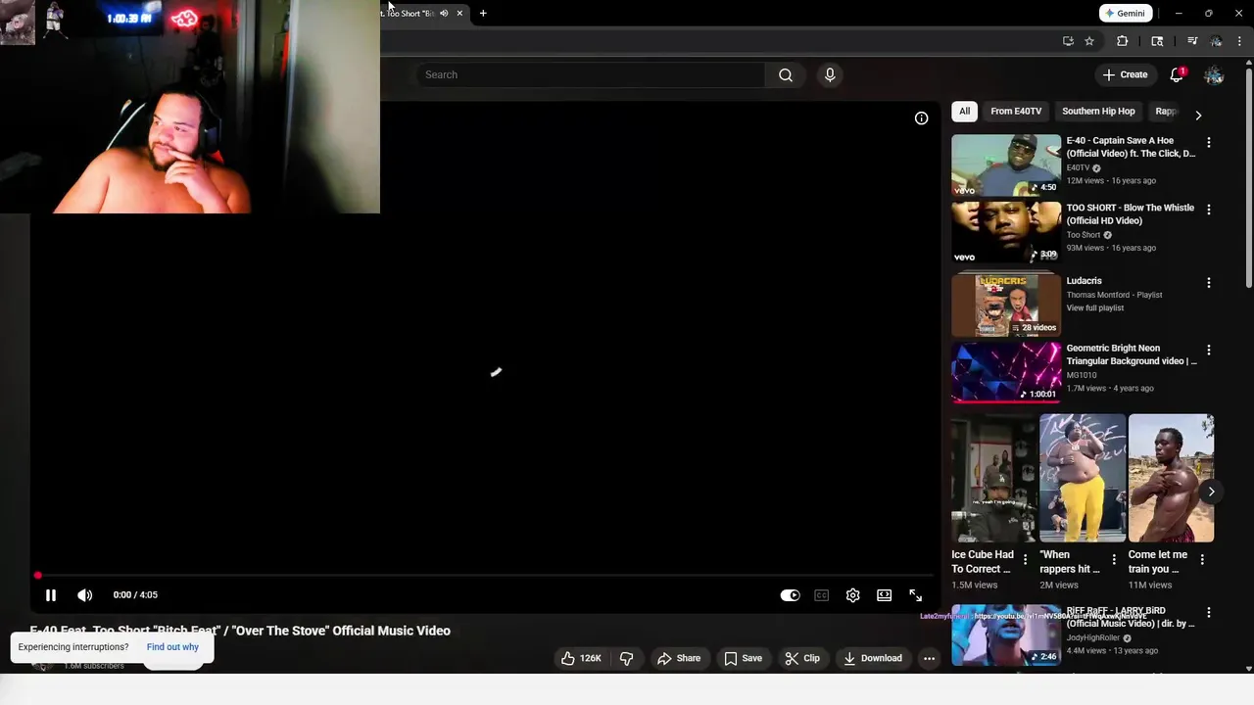
Task: Open the Too Short channel name
Action: 1083,235
